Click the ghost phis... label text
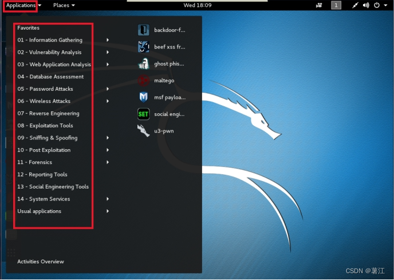Viewport: 394px width, 280px height. tap(169, 64)
